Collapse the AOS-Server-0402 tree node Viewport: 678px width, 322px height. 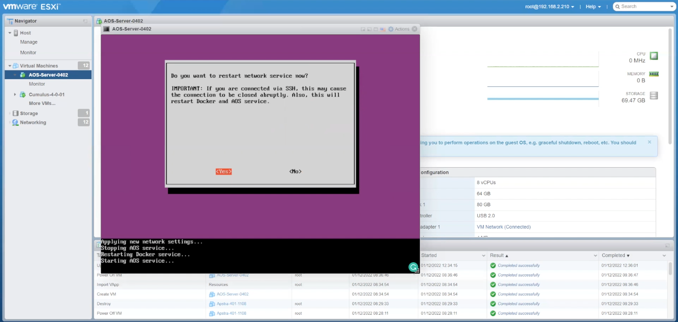coord(15,75)
